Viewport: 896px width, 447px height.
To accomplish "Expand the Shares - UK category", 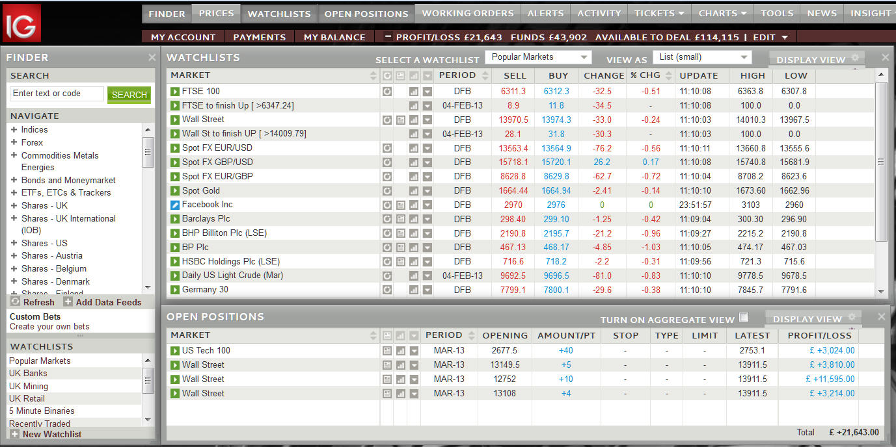I will 14,205.
